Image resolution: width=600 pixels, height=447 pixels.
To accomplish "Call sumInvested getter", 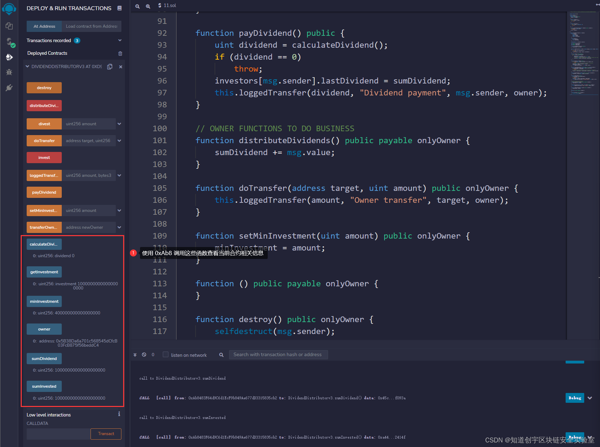I will (x=44, y=386).
